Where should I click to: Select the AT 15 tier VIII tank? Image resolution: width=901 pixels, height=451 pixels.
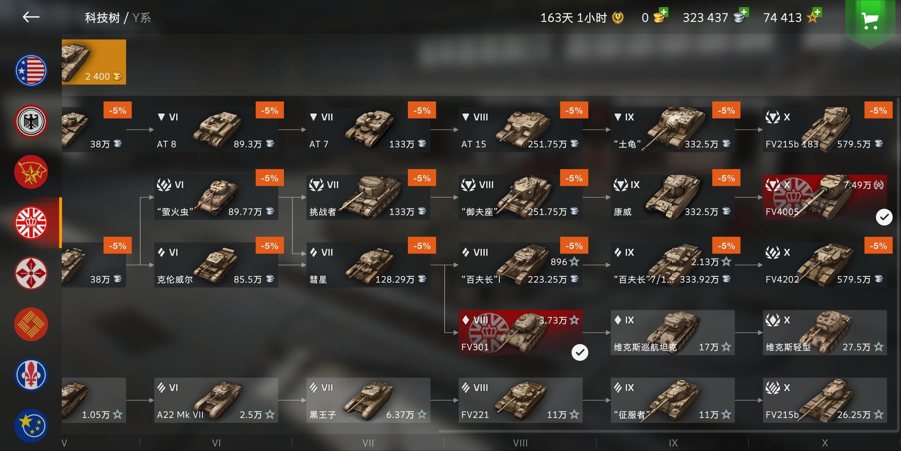point(520,129)
